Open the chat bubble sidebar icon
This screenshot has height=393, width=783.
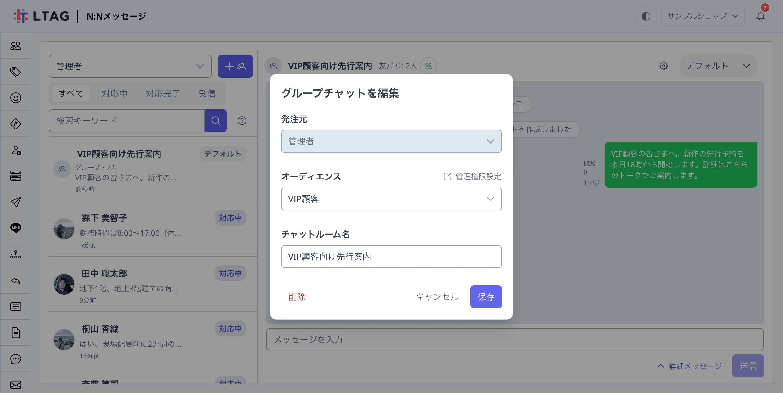click(x=15, y=359)
